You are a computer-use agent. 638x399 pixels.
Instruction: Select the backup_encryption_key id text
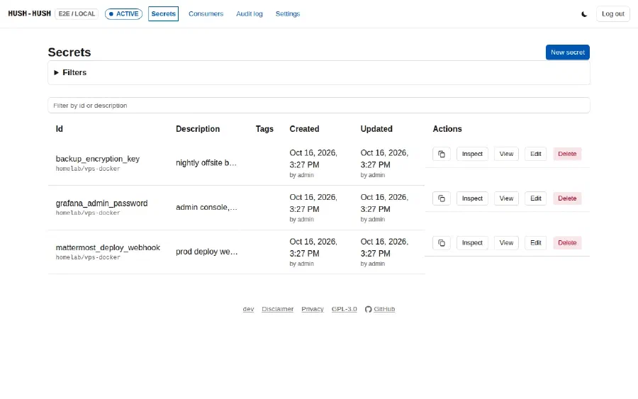pos(98,159)
